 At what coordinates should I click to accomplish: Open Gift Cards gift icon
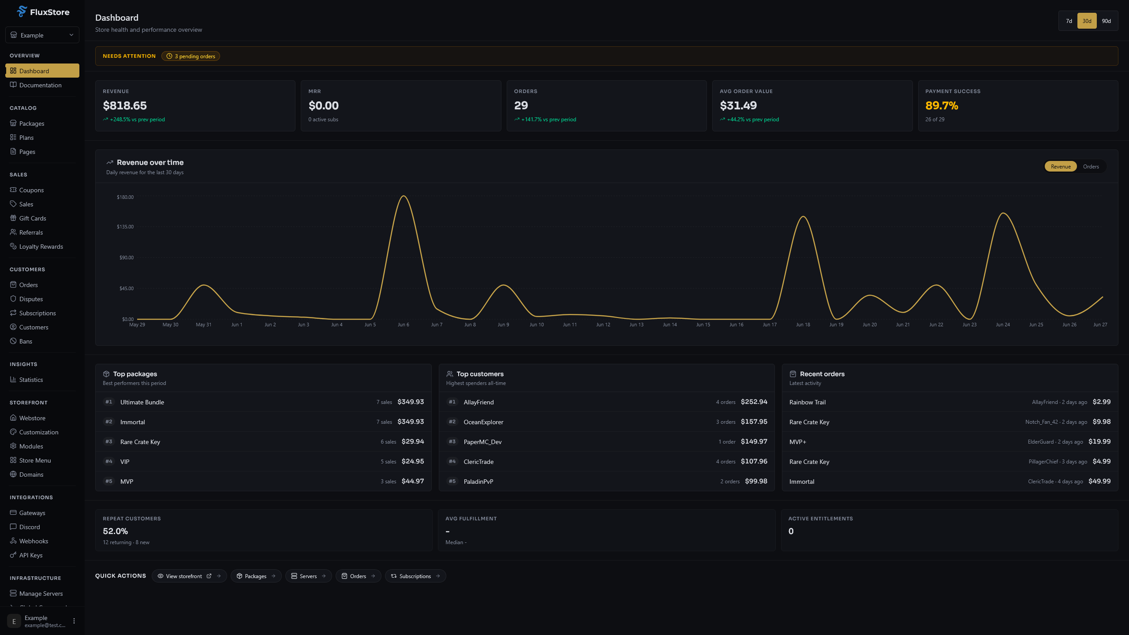[13, 218]
